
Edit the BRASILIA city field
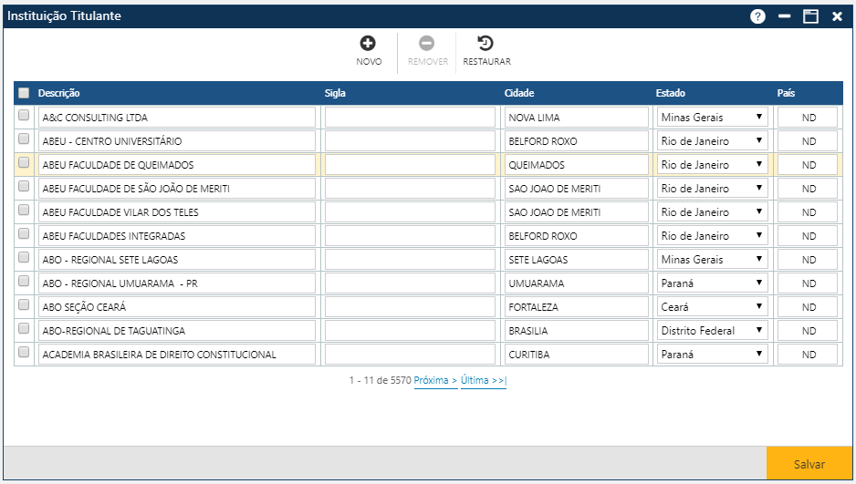(x=577, y=330)
